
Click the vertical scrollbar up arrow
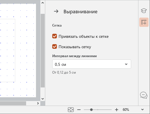pyautogui.click(x=43, y=3)
